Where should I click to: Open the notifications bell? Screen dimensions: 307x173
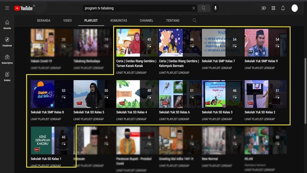tap(283, 8)
